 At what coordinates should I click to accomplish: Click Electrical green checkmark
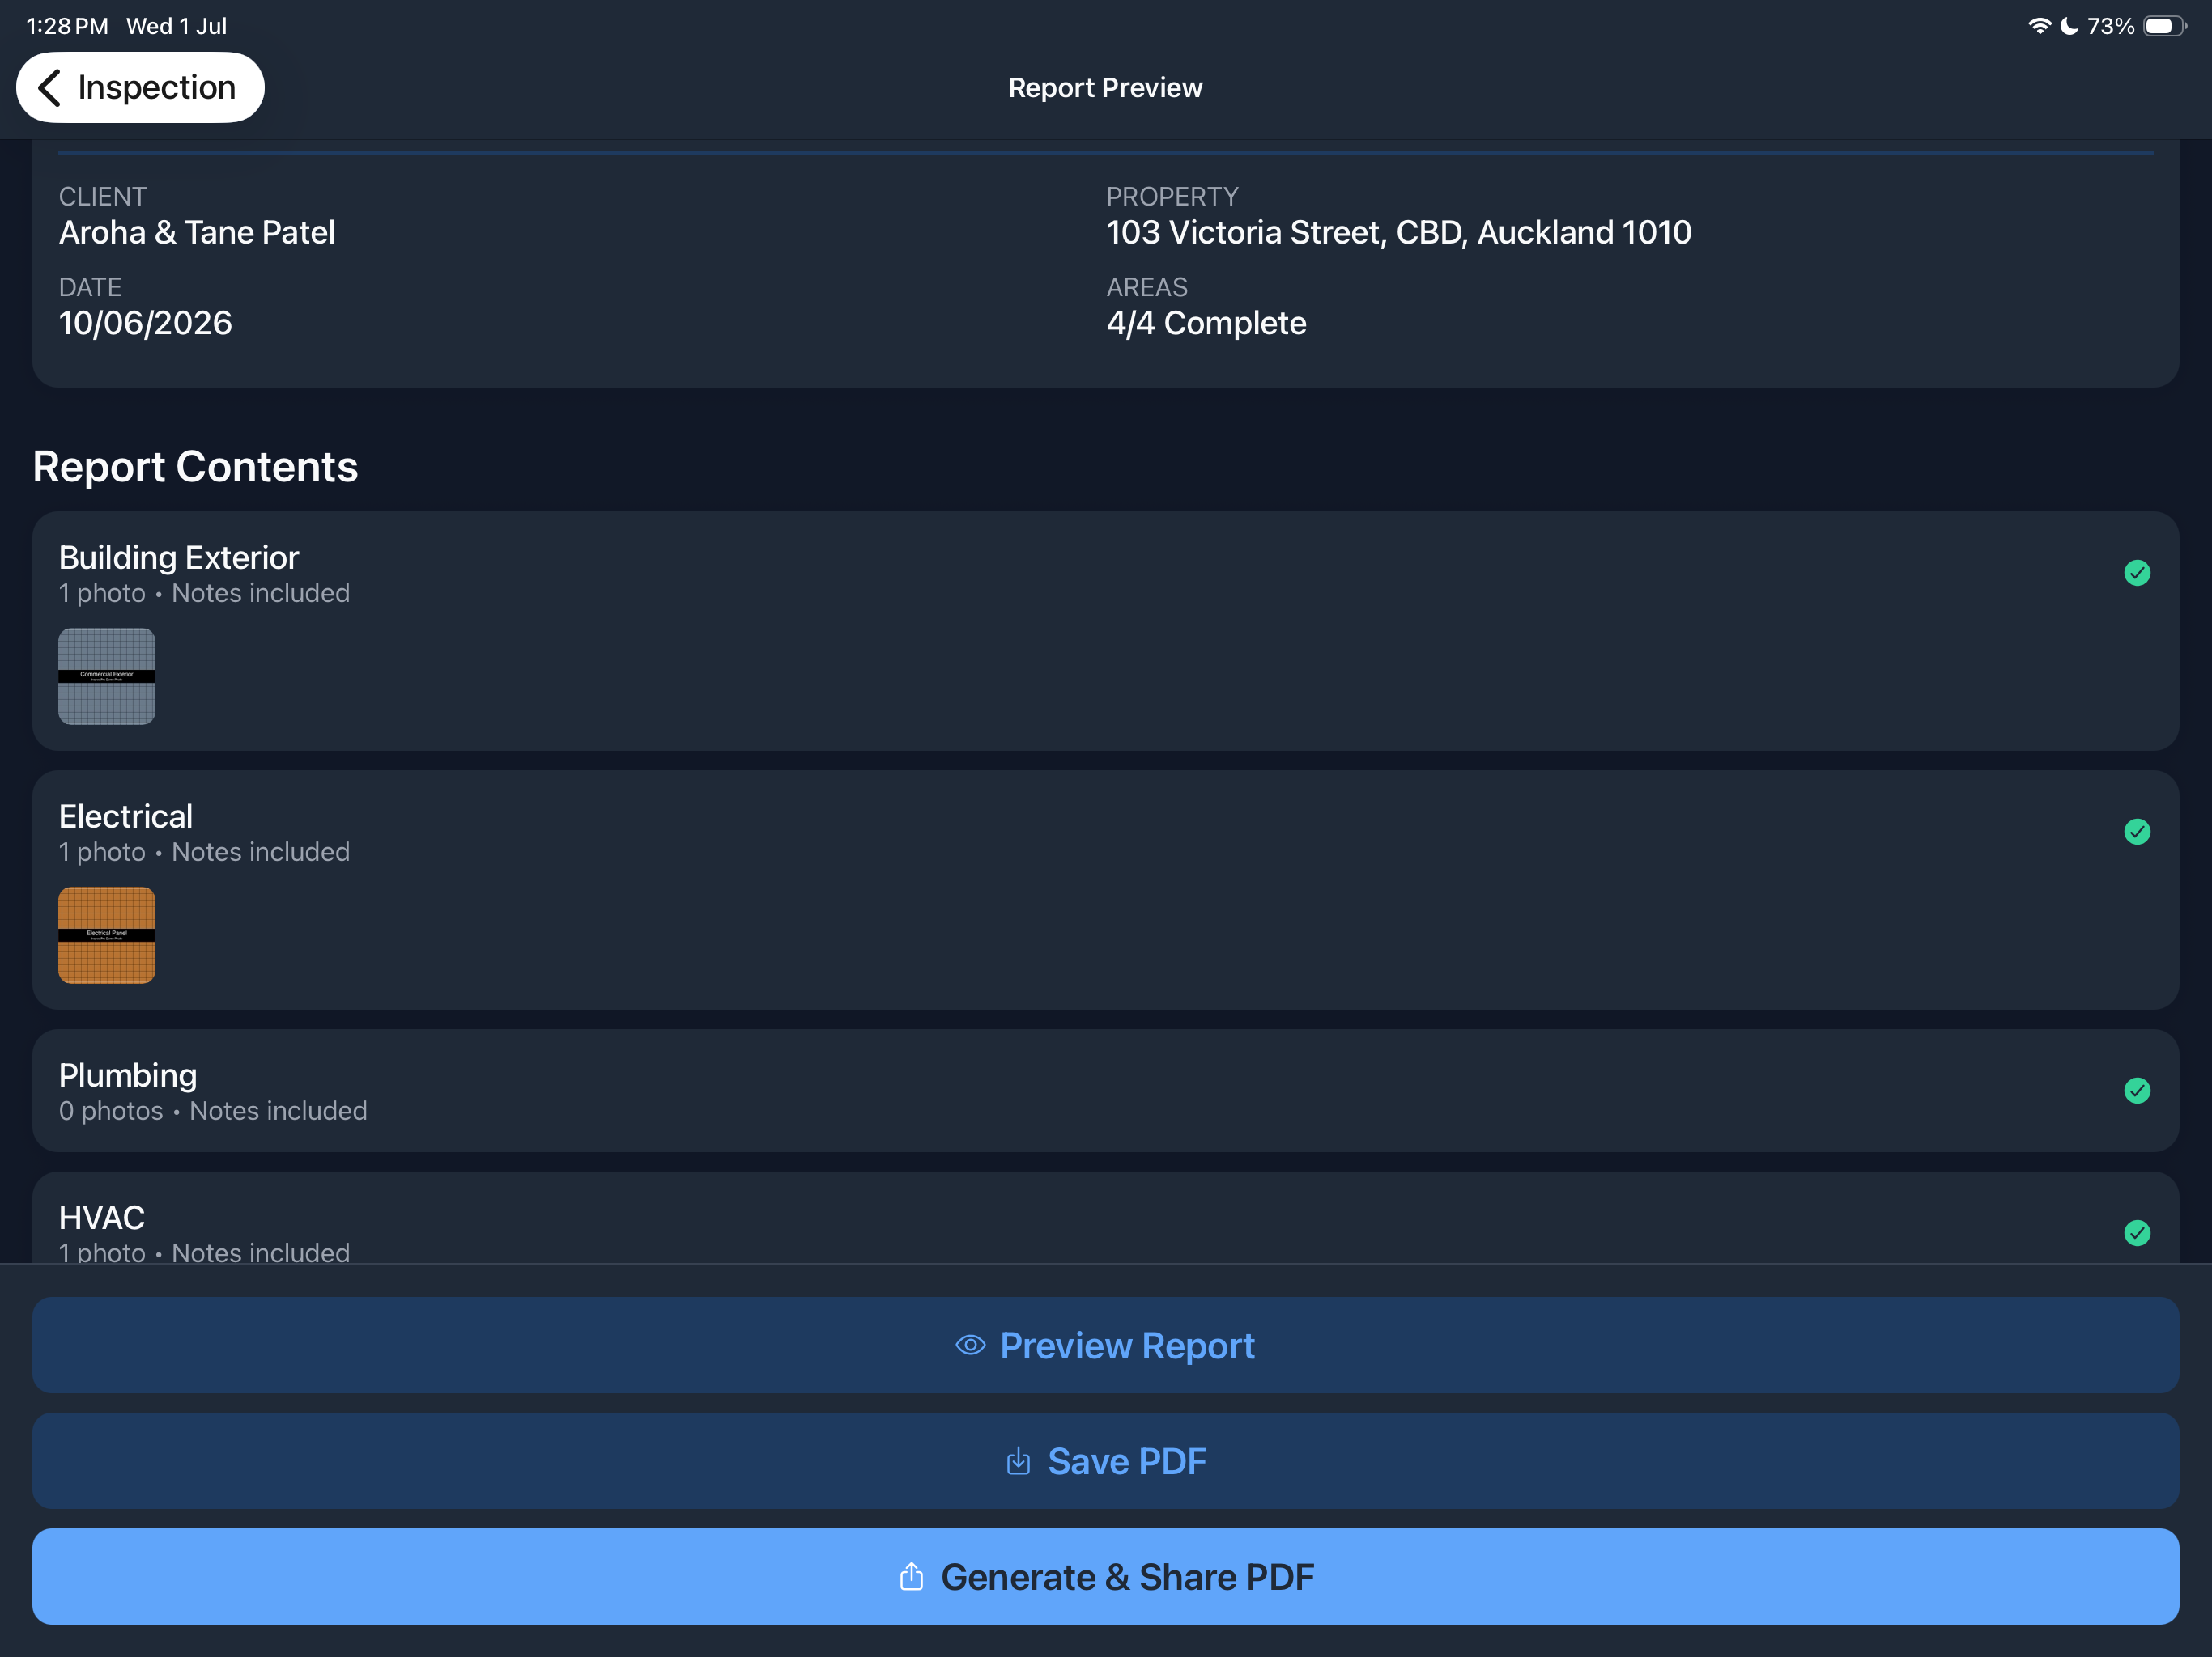click(2137, 832)
